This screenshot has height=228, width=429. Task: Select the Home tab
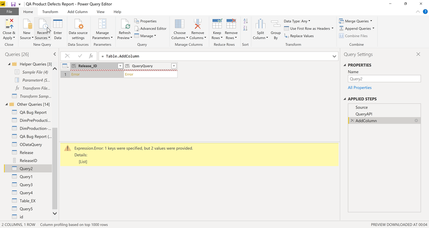click(x=28, y=12)
